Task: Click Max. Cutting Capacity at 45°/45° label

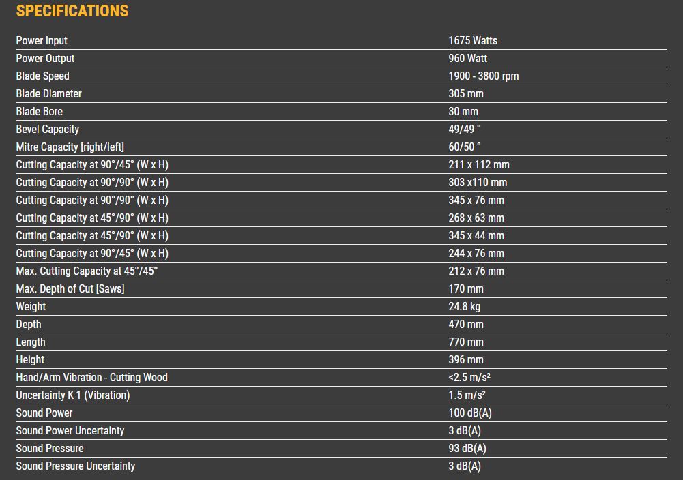Action: pos(87,271)
